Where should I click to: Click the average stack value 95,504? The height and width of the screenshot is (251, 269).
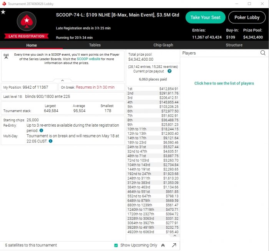79,111
